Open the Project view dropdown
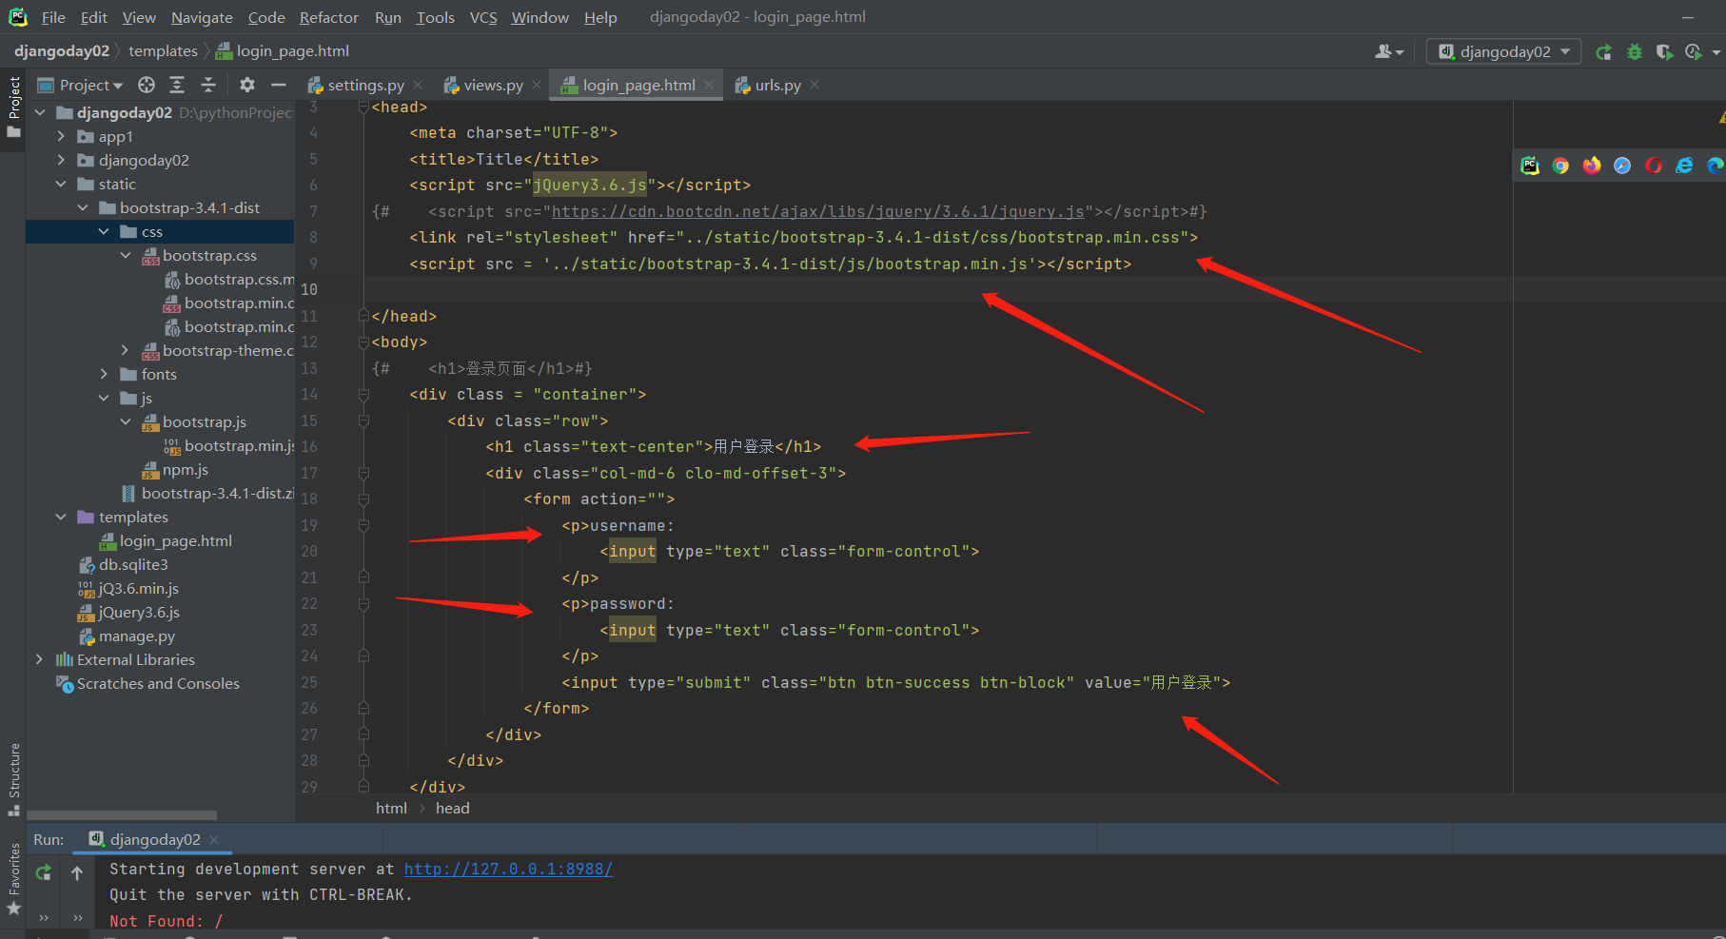 [80, 85]
